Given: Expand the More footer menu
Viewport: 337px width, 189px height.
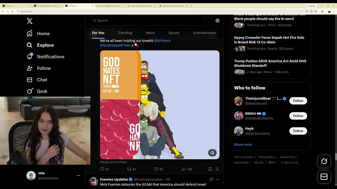Looking at the screenshot, I should tap(273, 162).
